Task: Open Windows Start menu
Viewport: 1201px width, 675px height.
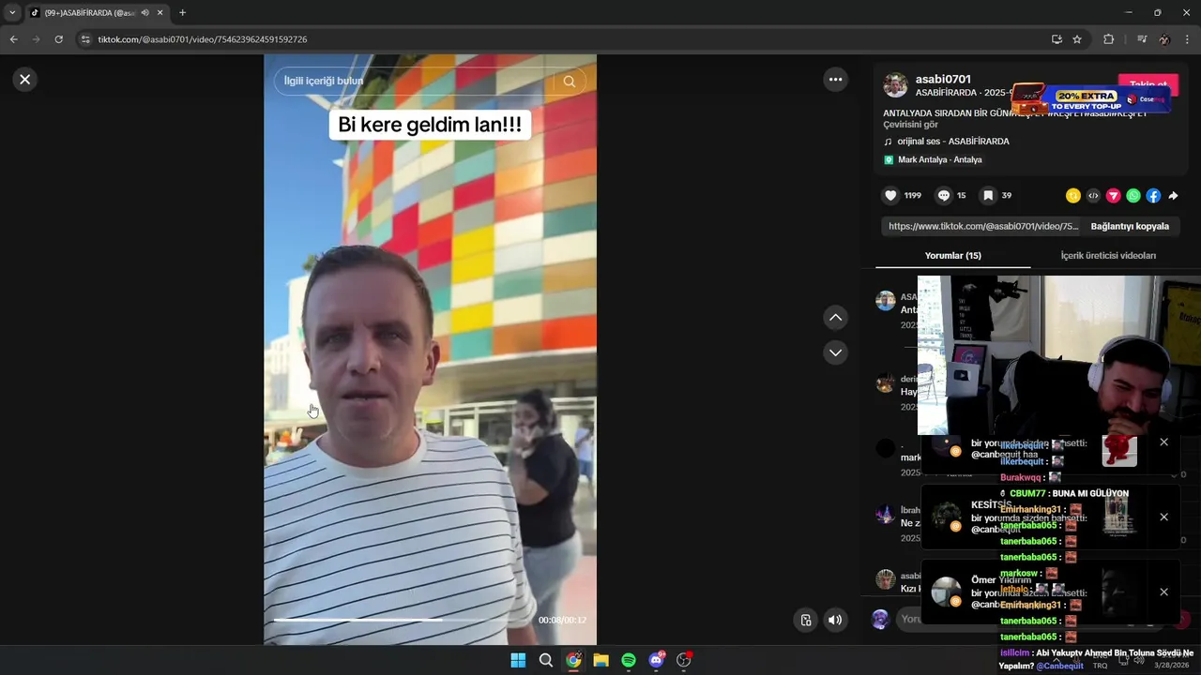Action: pos(518,660)
